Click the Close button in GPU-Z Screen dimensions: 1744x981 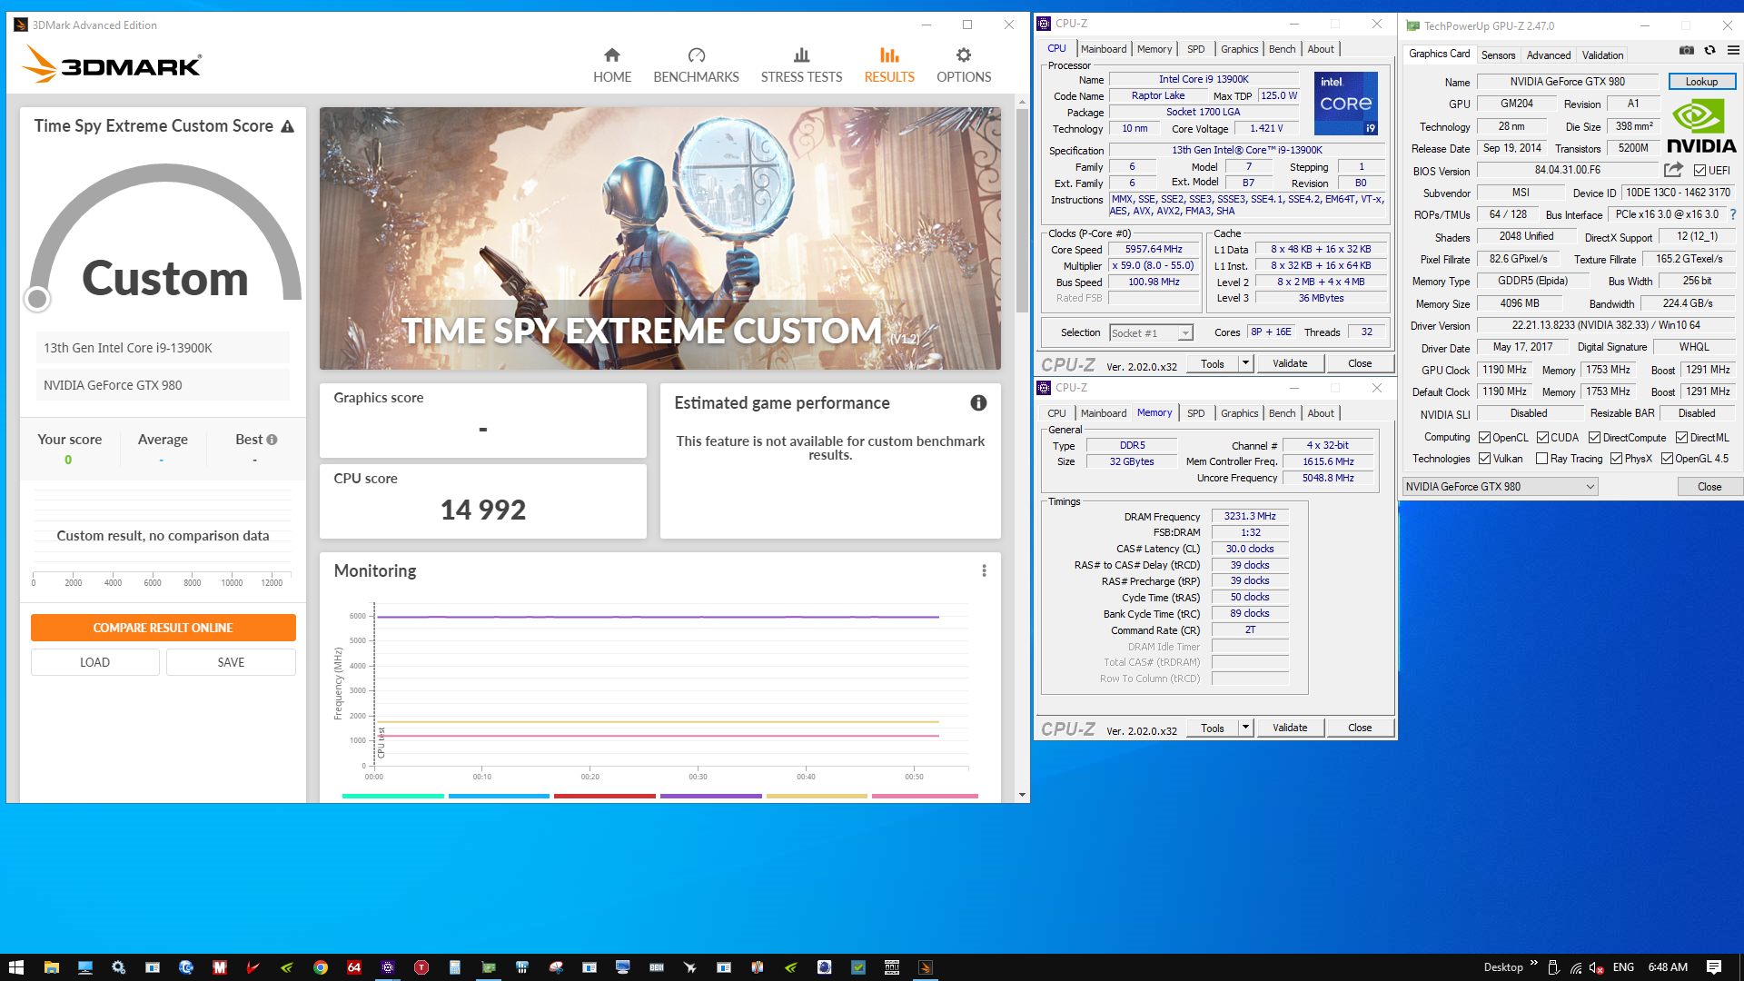(x=1709, y=487)
